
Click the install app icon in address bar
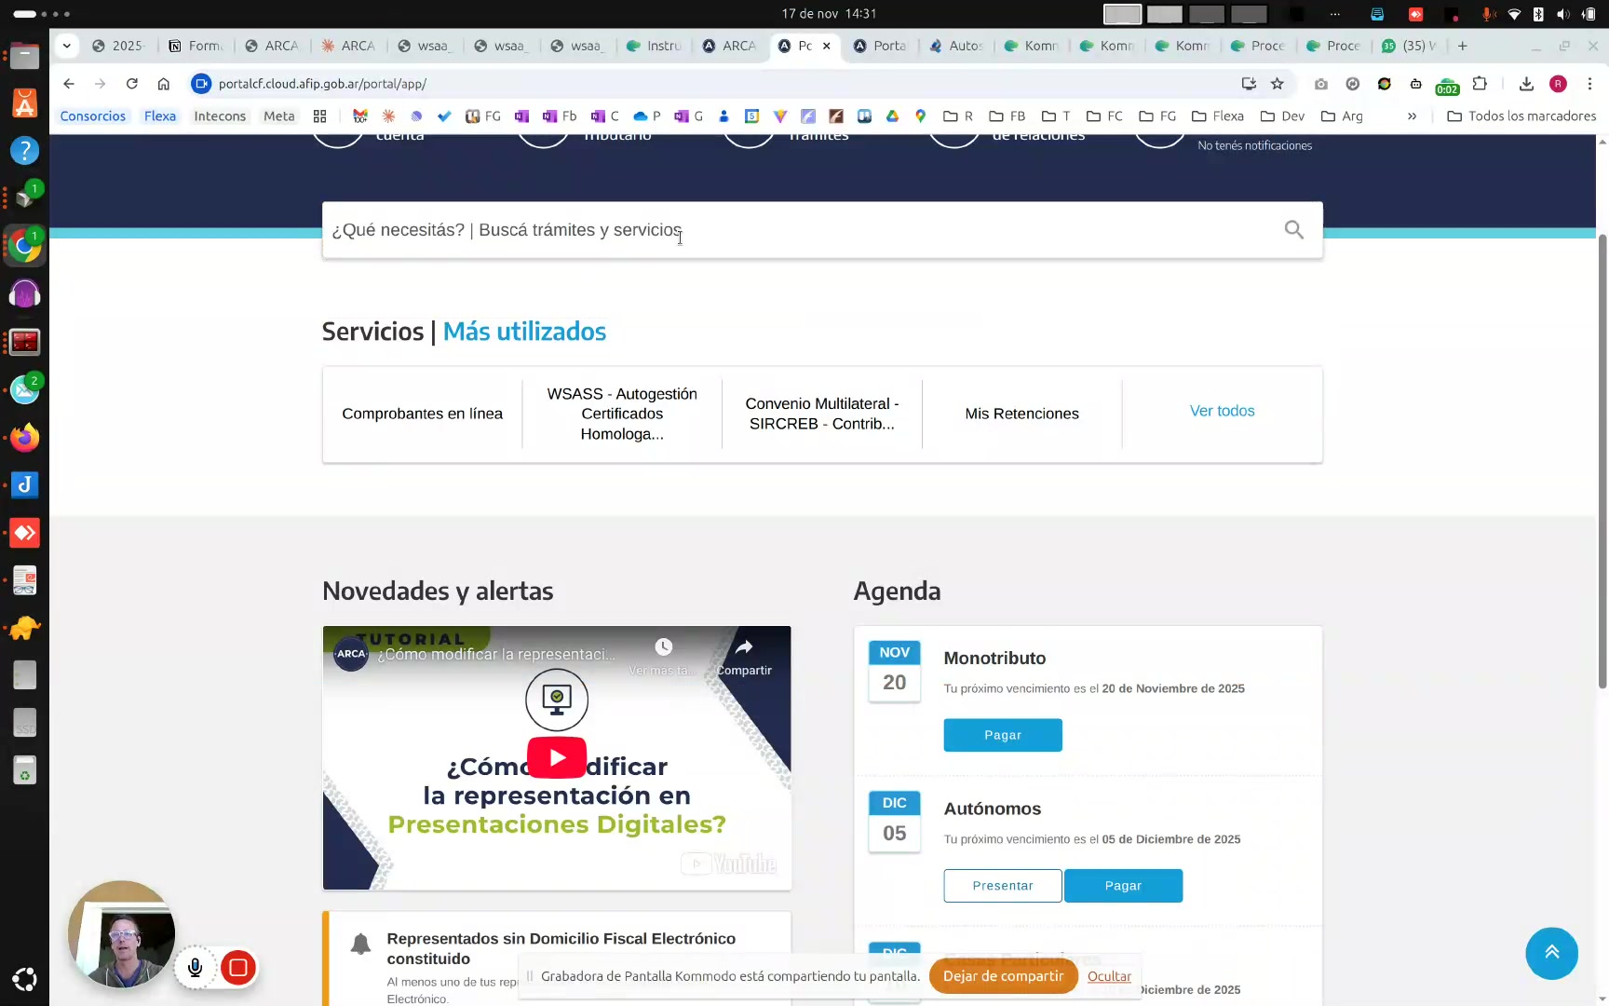click(x=1249, y=84)
